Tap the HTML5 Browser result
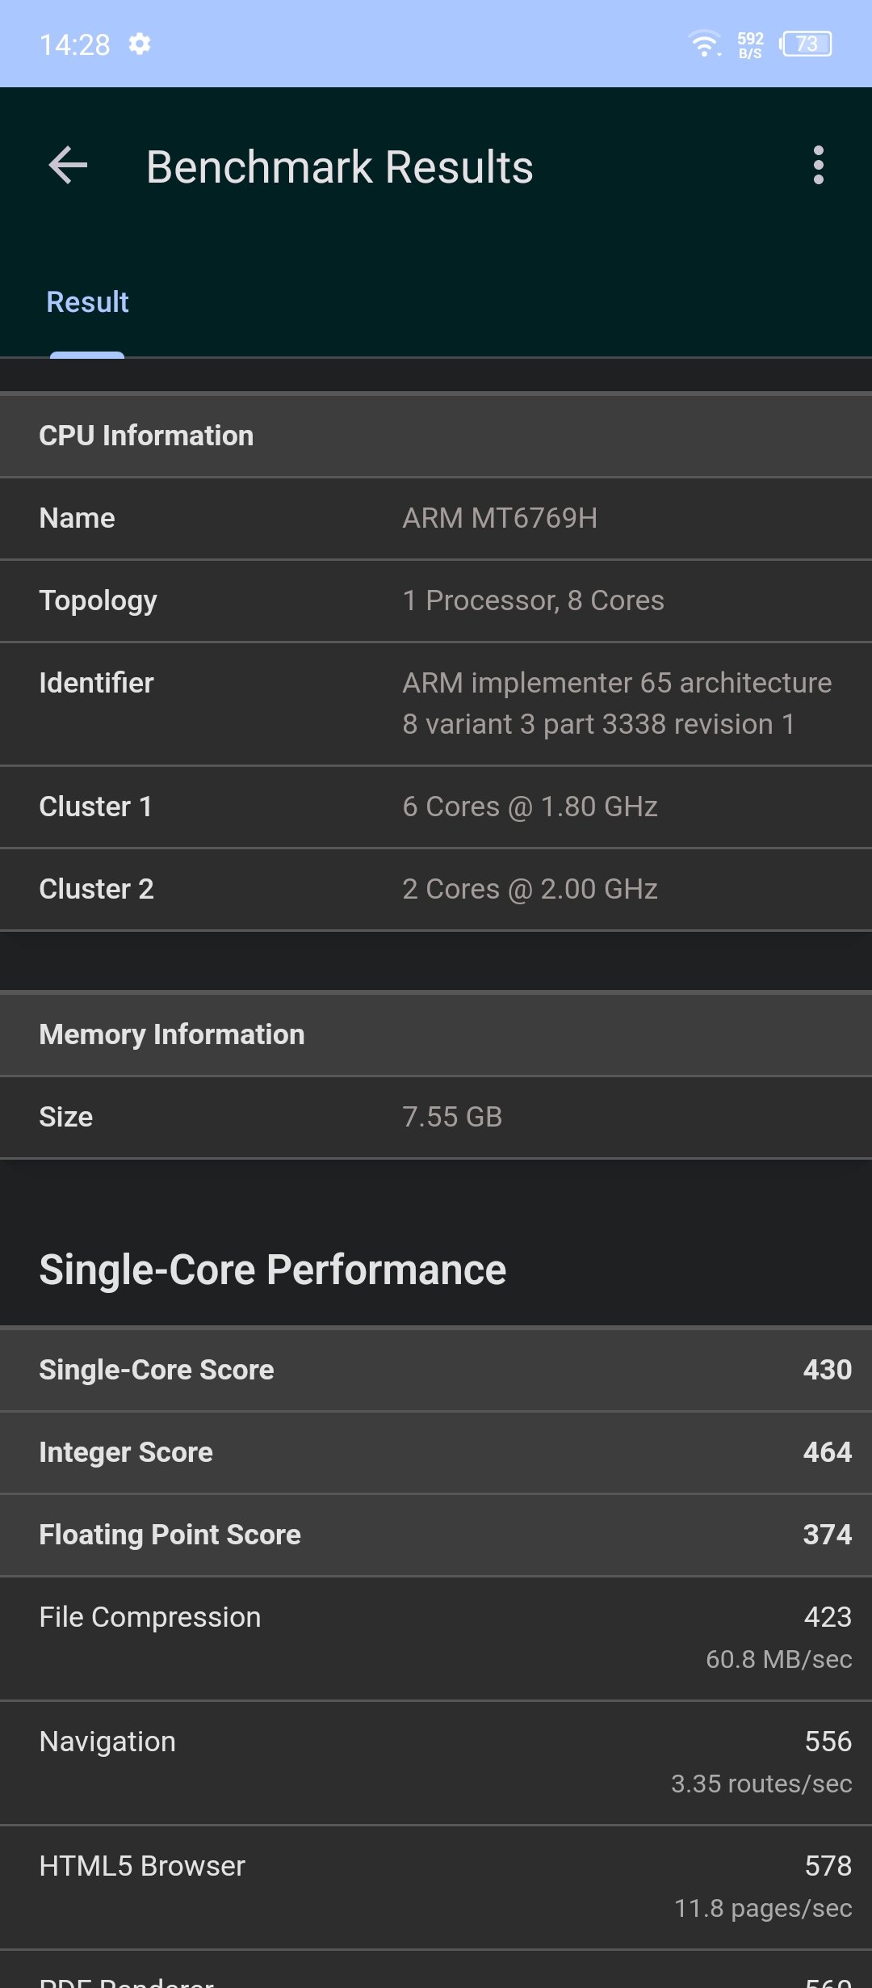 click(436, 1886)
